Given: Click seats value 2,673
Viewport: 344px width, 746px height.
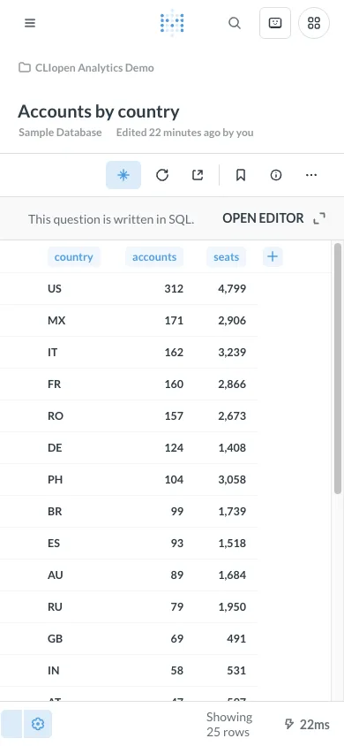Looking at the screenshot, I should coord(232,415).
